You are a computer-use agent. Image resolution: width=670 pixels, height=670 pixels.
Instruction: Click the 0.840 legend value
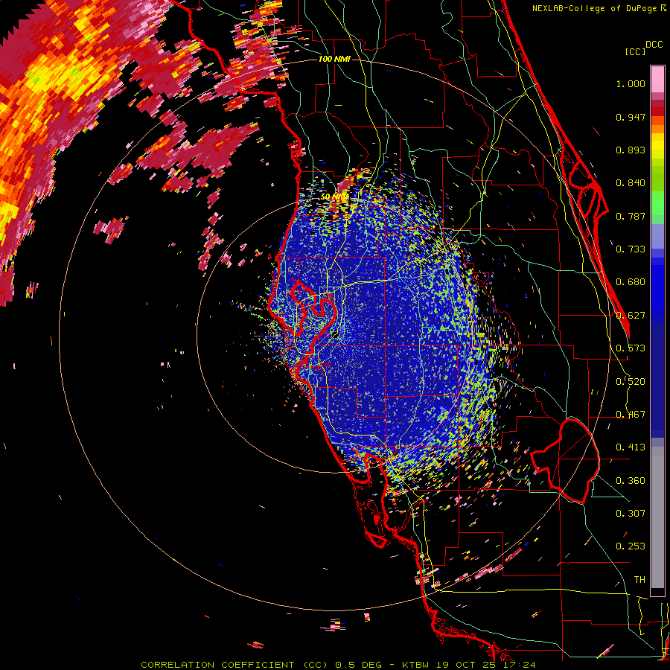631,183
